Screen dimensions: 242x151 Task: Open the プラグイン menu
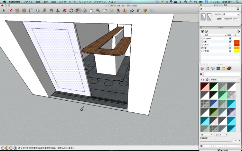click(100, 2)
